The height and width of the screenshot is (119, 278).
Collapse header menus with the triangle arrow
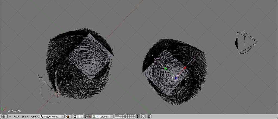(10, 116)
